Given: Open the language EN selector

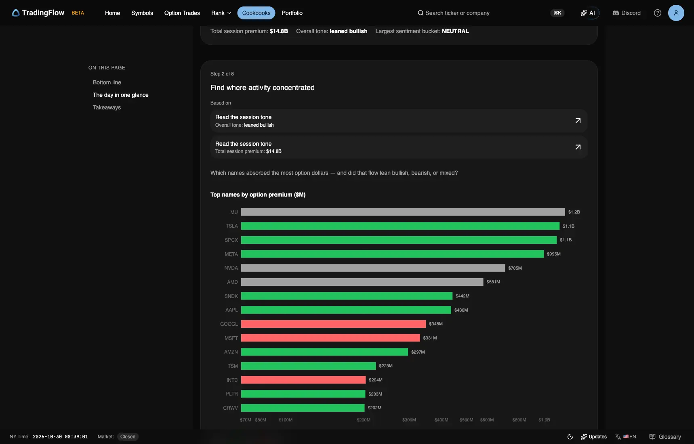Looking at the screenshot, I should 626,437.
